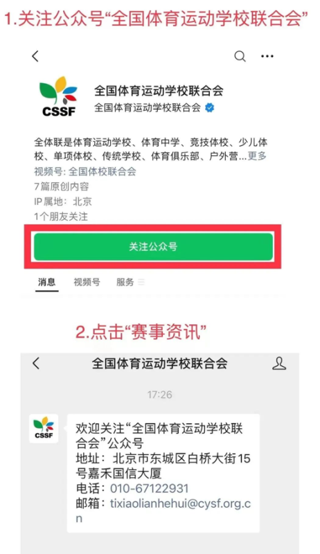This screenshot has width=320, height=554.
Task: Tap 7篇原创内容 original content line
Action: (x=62, y=186)
